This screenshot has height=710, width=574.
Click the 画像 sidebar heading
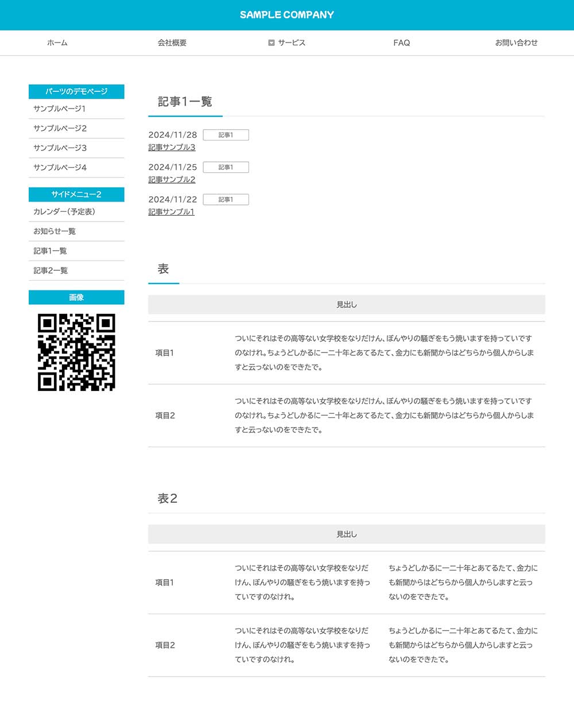[x=76, y=297]
